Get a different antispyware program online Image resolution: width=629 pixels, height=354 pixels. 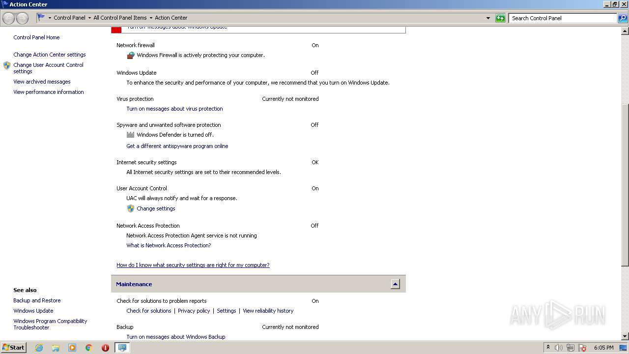point(177,146)
